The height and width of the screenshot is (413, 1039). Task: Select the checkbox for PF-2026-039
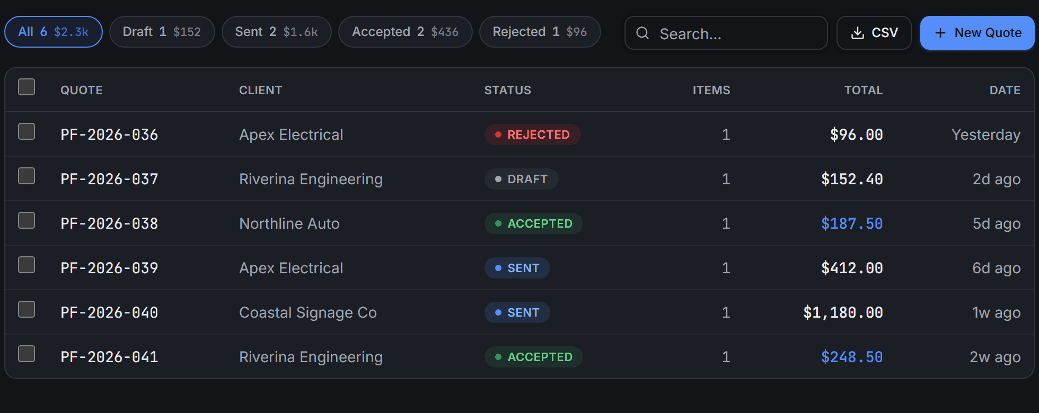pyautogui.click(x=27, y=265)
